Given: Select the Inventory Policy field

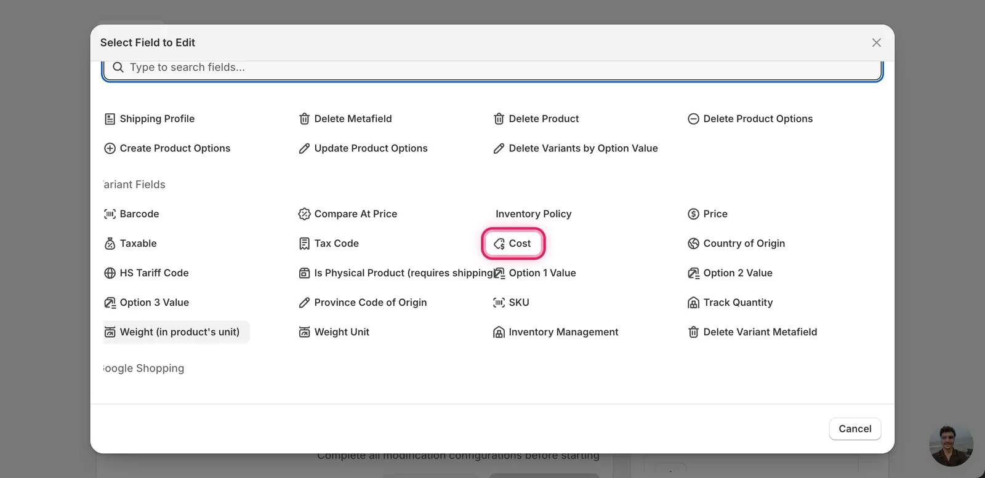Looking at the screenshot, I should click(x=533, y=214).
